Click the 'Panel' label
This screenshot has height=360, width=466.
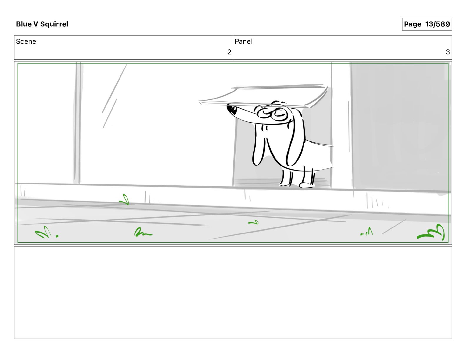point(244,41)
